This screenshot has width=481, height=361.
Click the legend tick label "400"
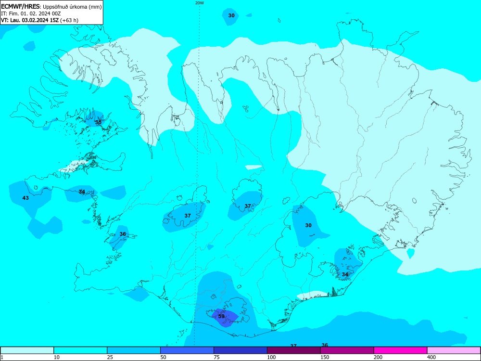[431, 357]
